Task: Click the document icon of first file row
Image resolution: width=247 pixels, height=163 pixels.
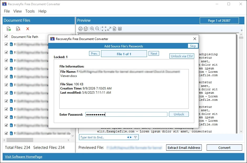Action: [11, 44]
